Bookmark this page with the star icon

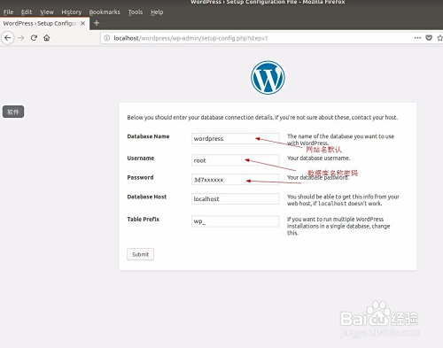[439, 38]
